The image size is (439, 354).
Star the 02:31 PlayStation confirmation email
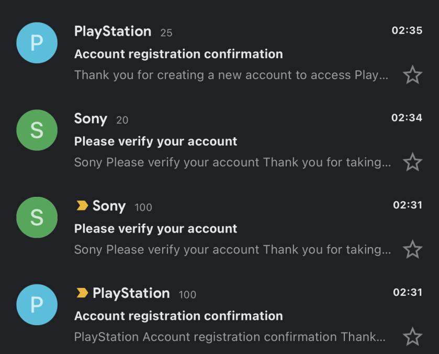(x=412, y=336)
